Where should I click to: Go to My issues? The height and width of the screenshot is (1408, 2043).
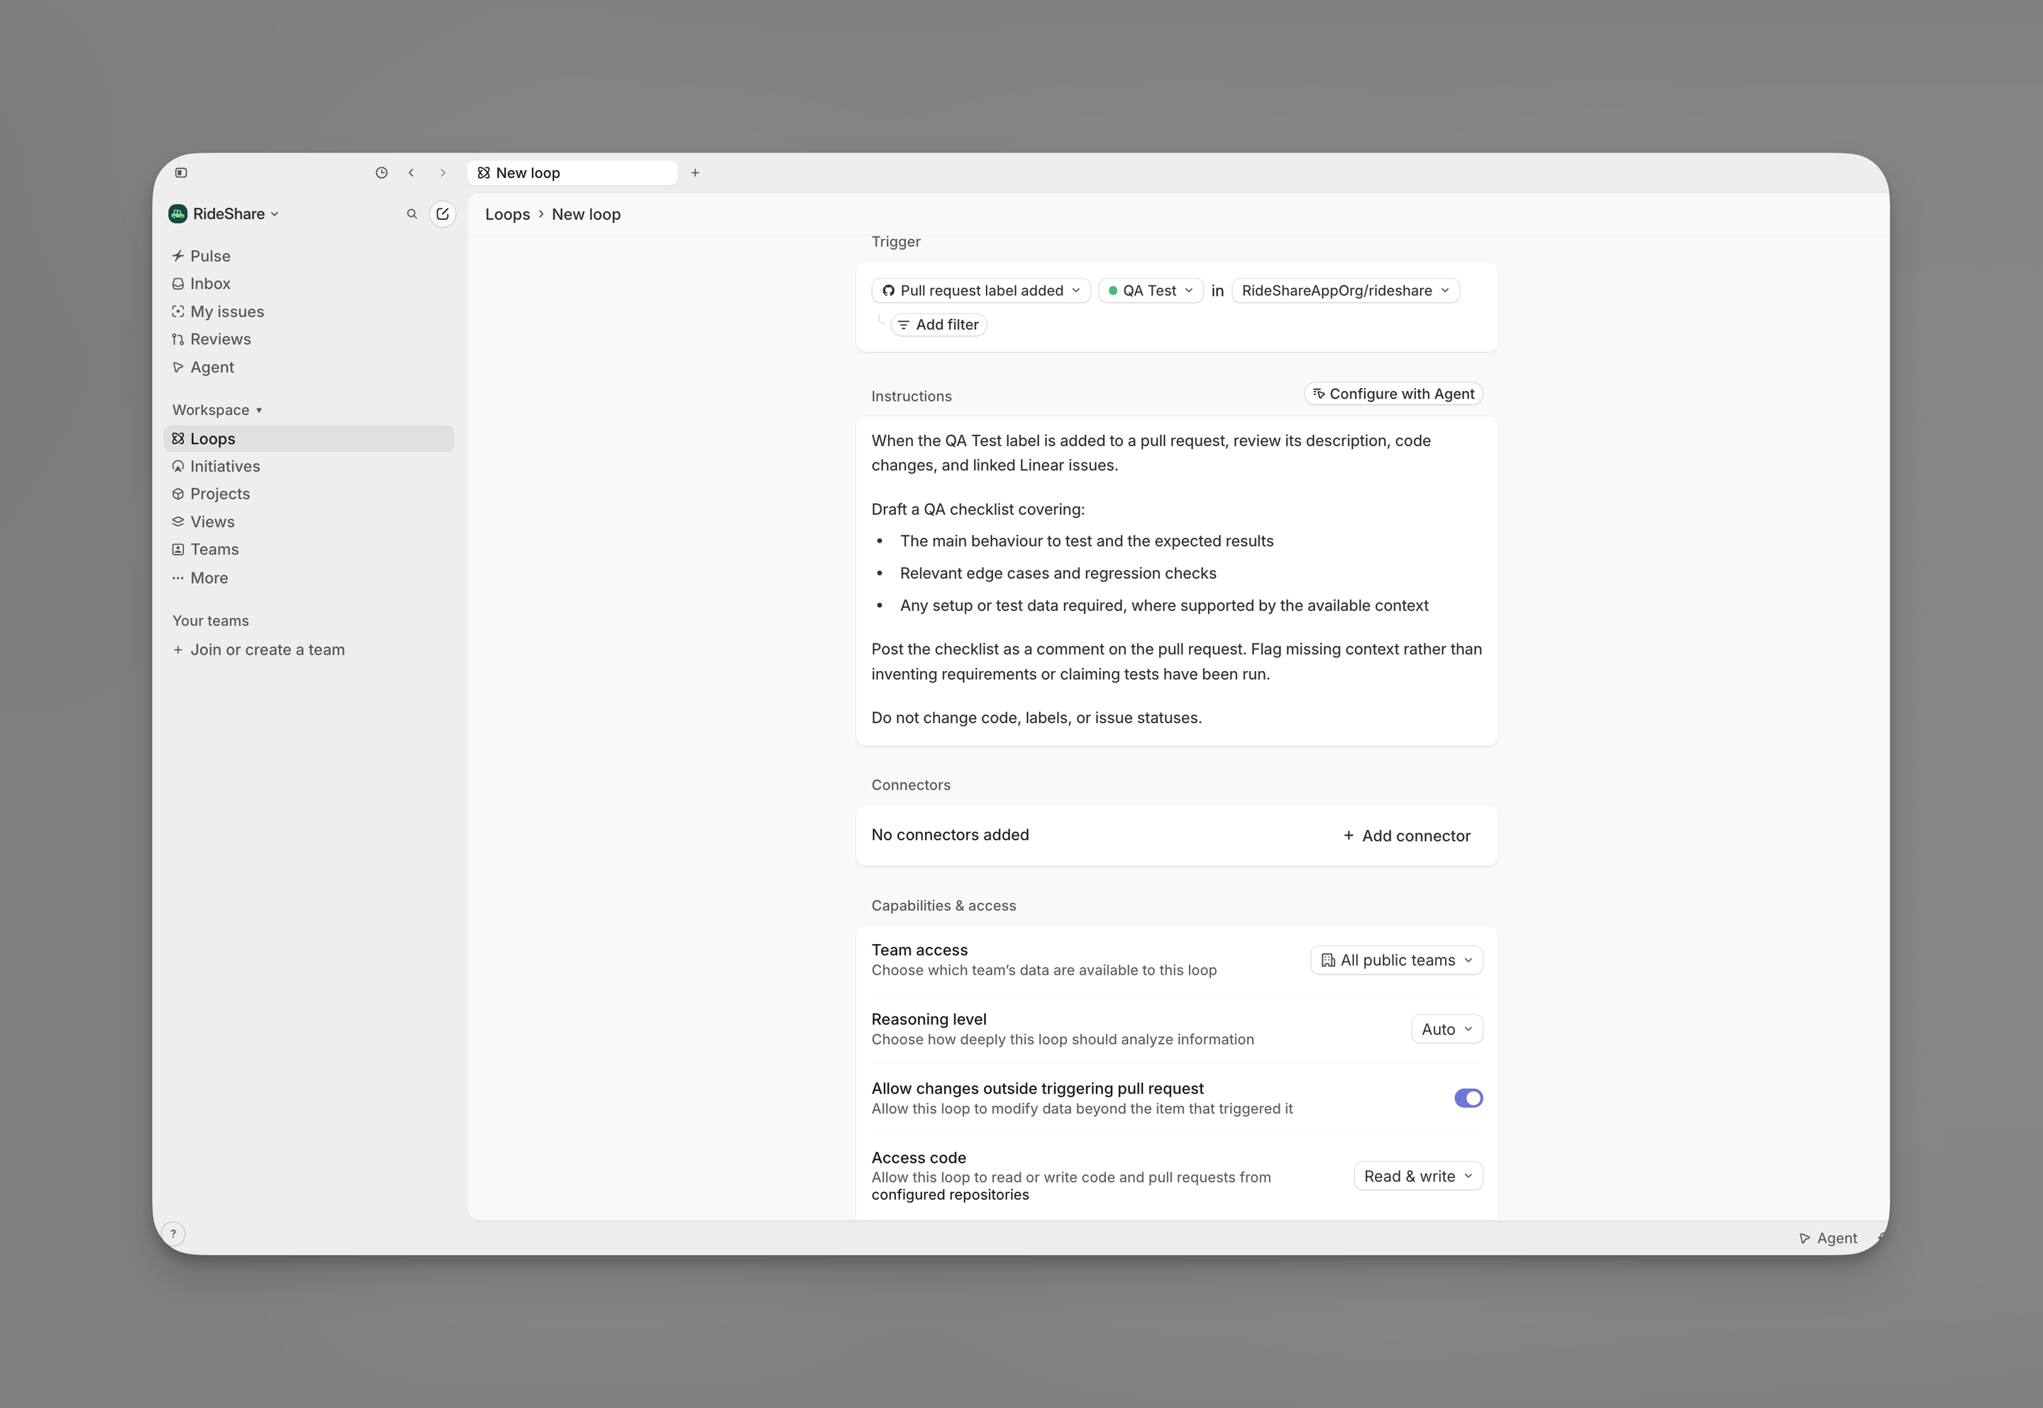coord(309,311)
